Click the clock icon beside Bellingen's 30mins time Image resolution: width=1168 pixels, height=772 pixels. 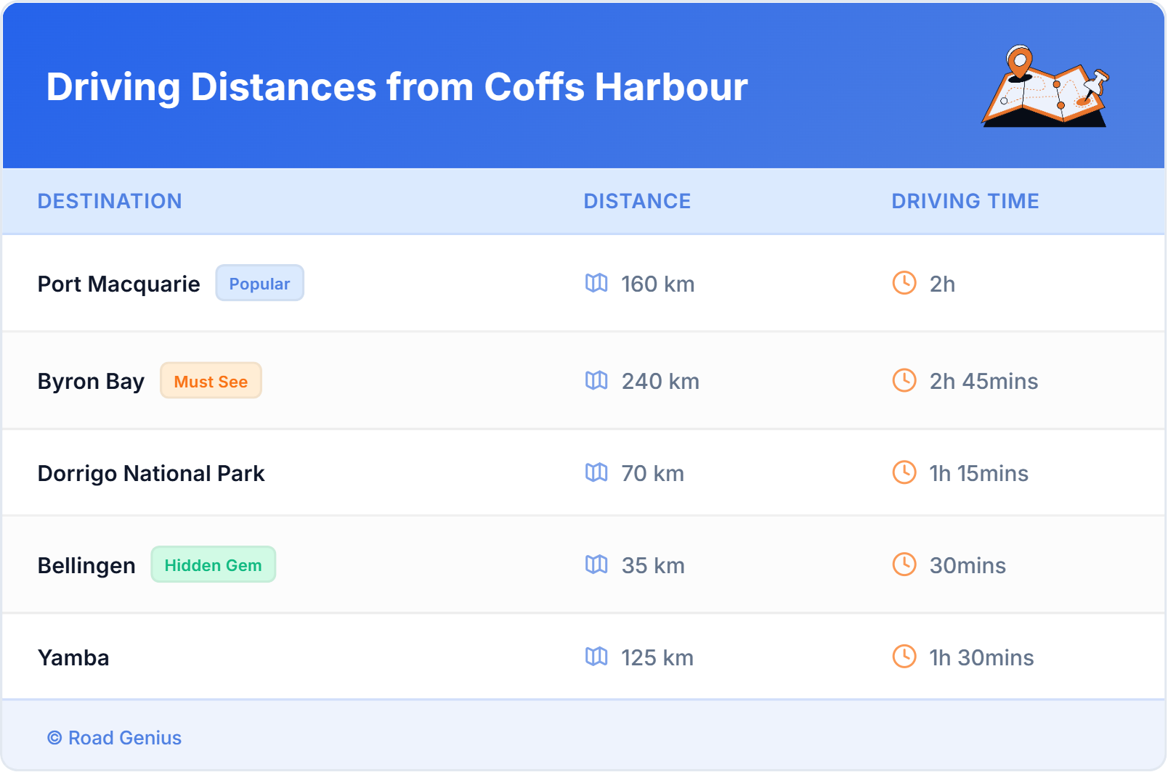click(x=903, y=564)
